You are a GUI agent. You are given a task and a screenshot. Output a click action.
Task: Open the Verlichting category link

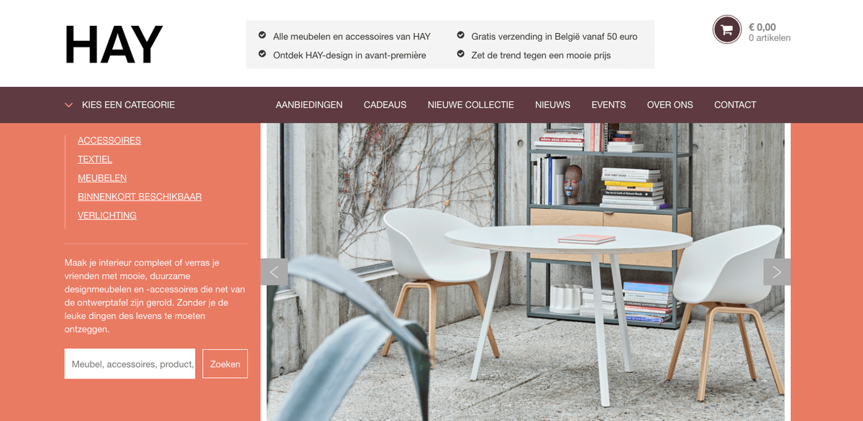coord(107,215)
